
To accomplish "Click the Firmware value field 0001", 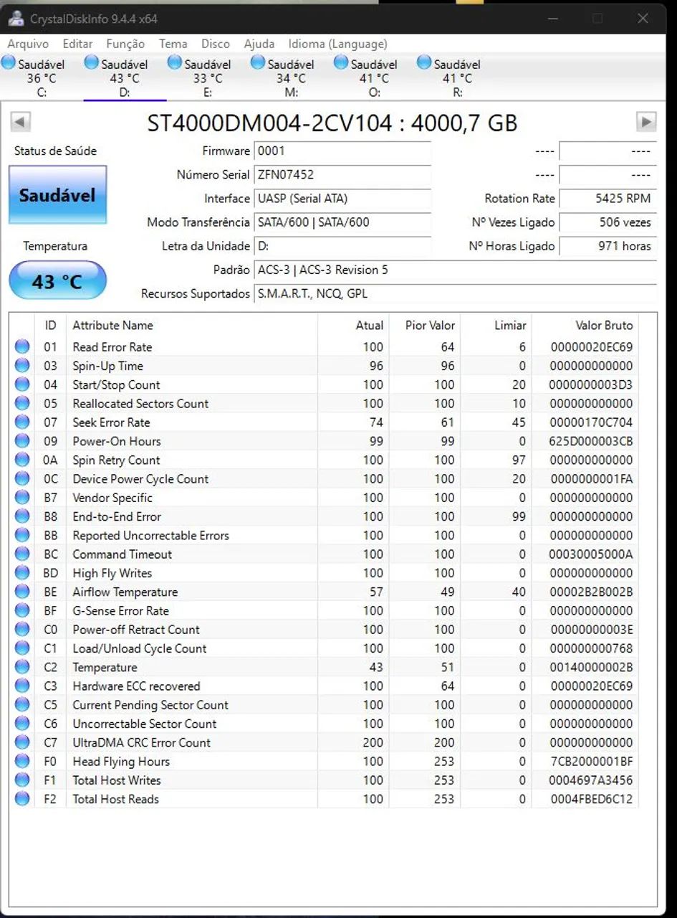I will 342,151.
